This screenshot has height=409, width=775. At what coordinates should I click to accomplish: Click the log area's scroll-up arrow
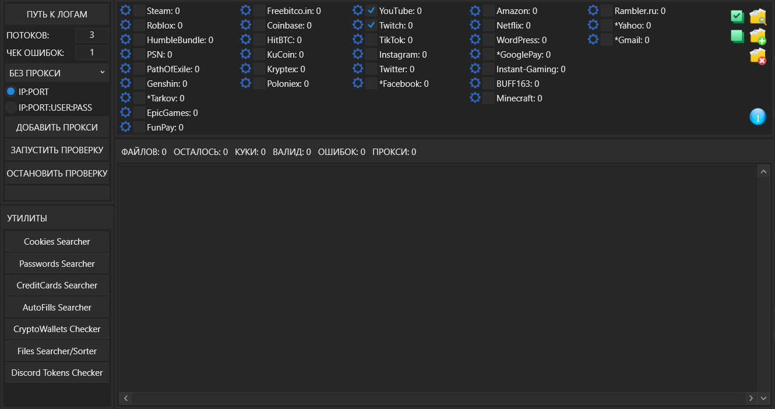(x=764, y=171)
